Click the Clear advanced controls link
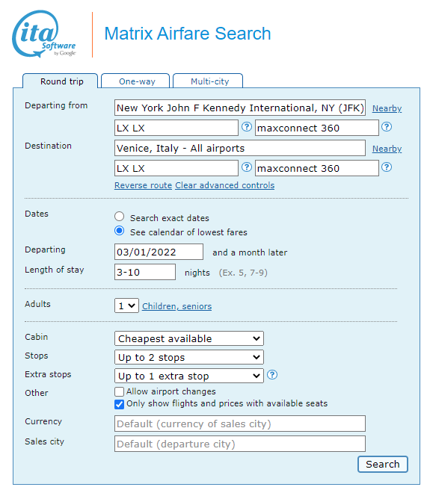The image size is (427, 490). pos(224,185)
